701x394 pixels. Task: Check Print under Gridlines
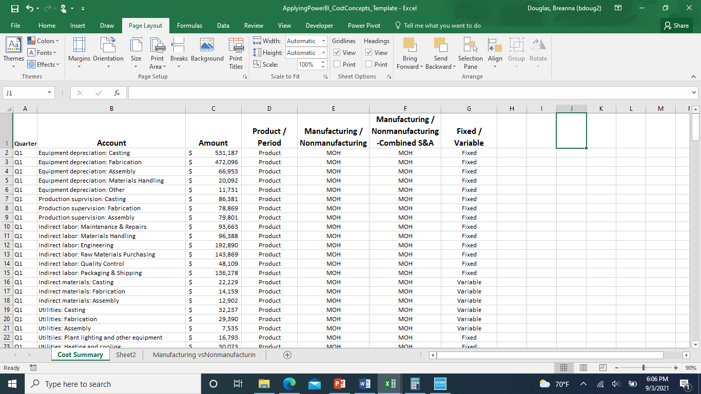tap(337, 64)
